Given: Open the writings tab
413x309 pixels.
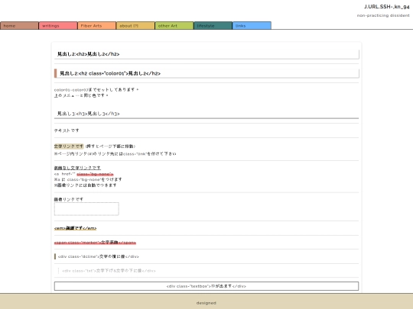Looking at the screenshot, I should coord(58,26).
